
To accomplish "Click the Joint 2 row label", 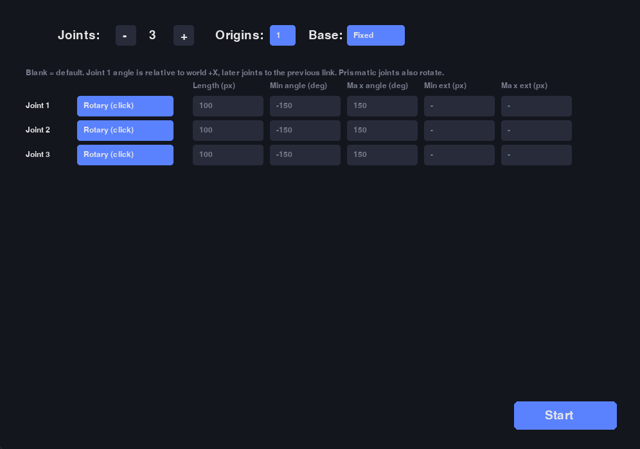I will click(37, 130).
